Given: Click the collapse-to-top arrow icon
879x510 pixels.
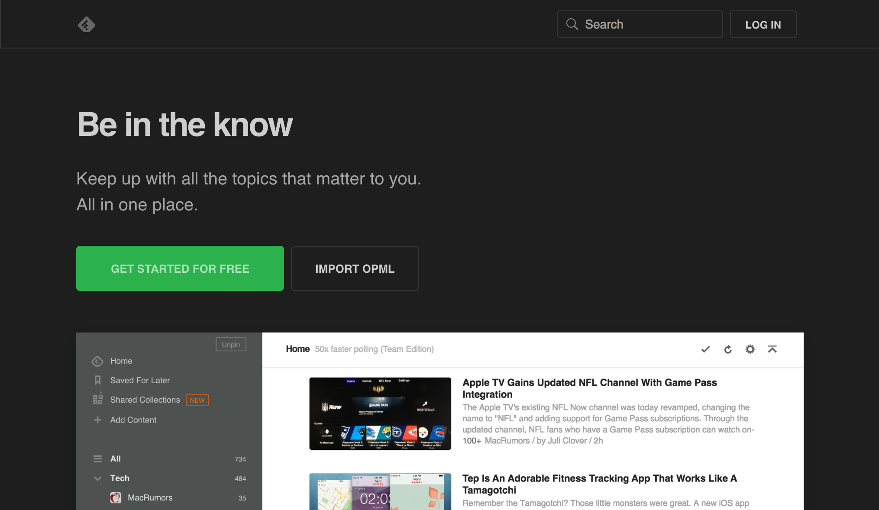Looking at the screenshot, I should (x=772, y=349).
